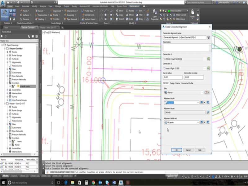This screenshot has width=248, height=186.
Task: Click the Curve radius input field
Action: tap(172, 77)
